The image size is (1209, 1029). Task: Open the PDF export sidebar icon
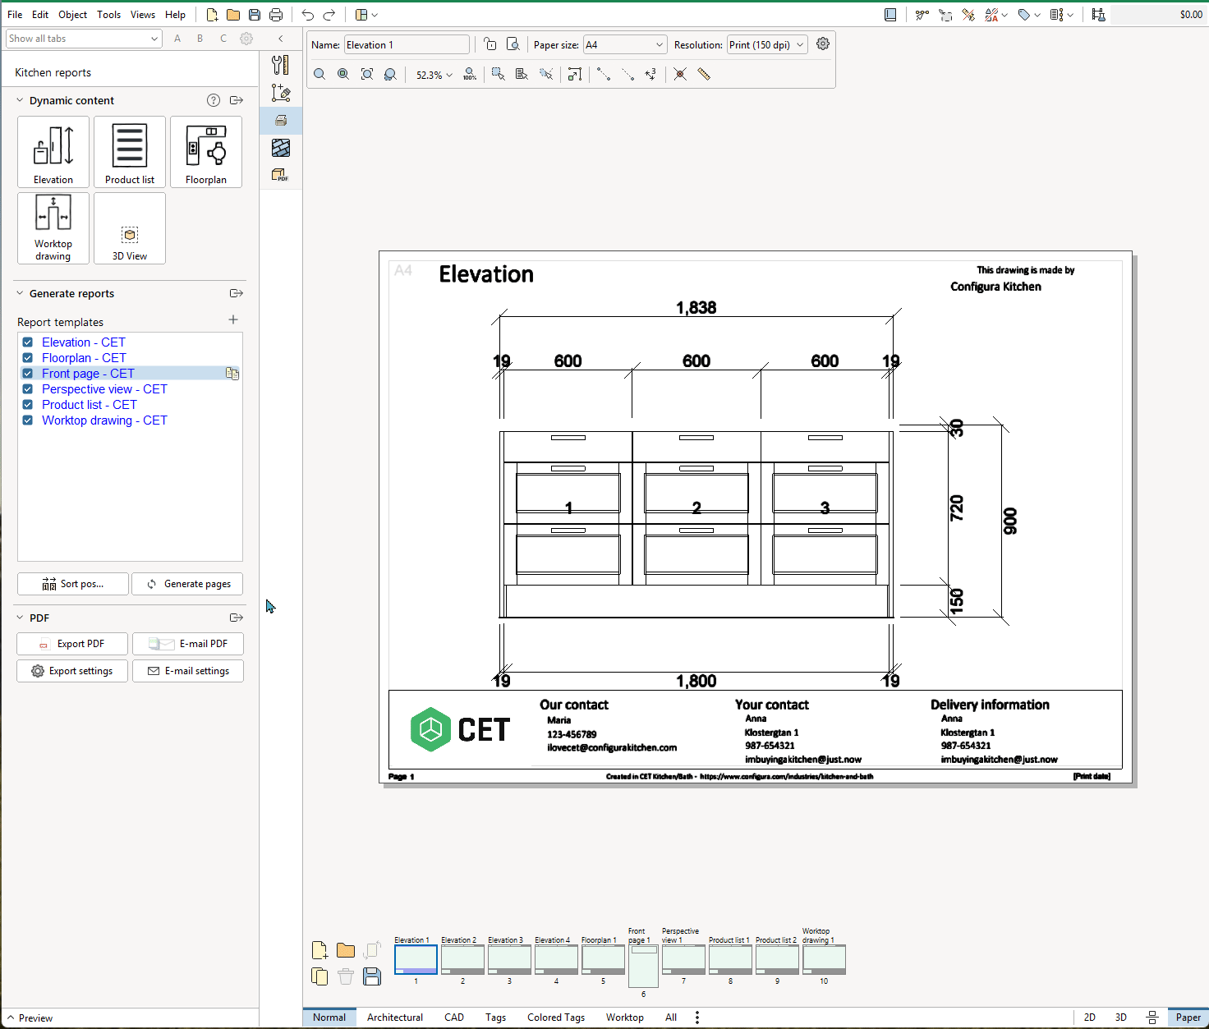281,175
